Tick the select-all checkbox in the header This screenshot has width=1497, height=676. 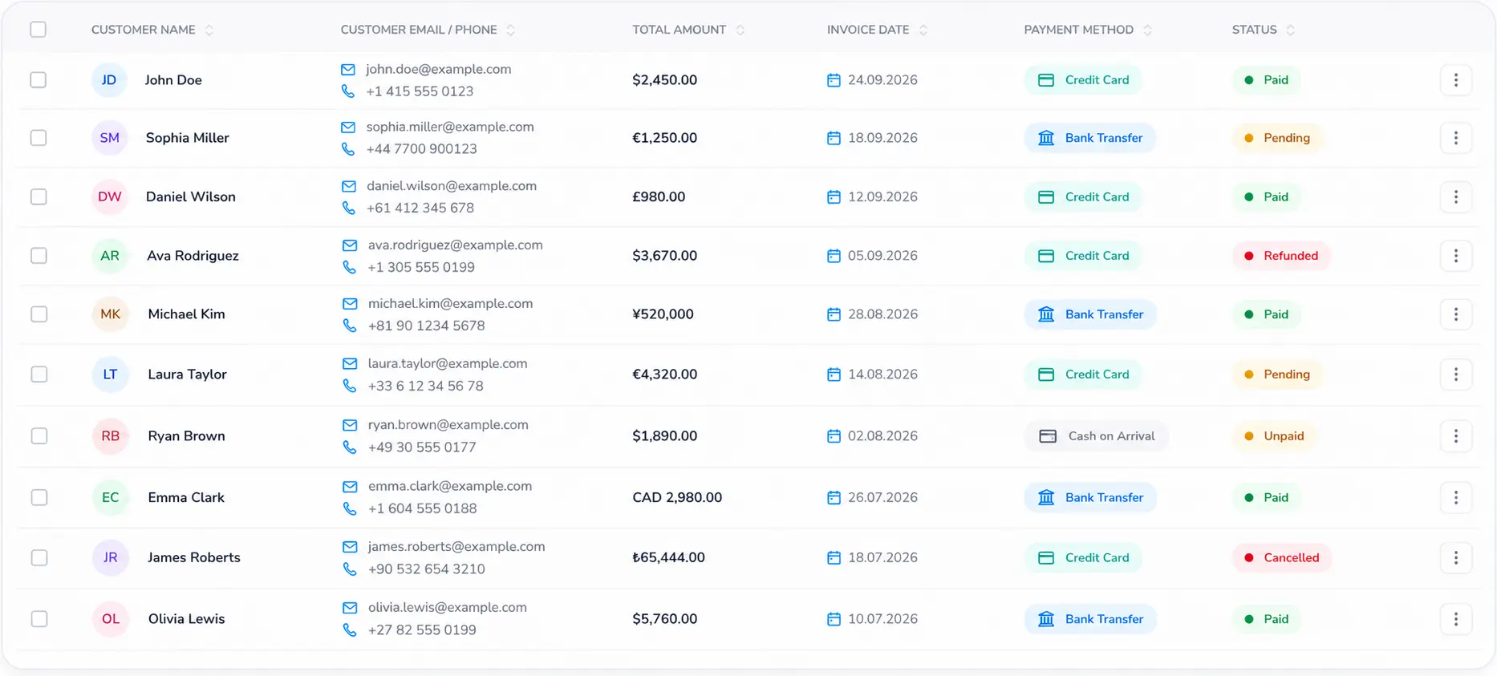tap(38, 30)
